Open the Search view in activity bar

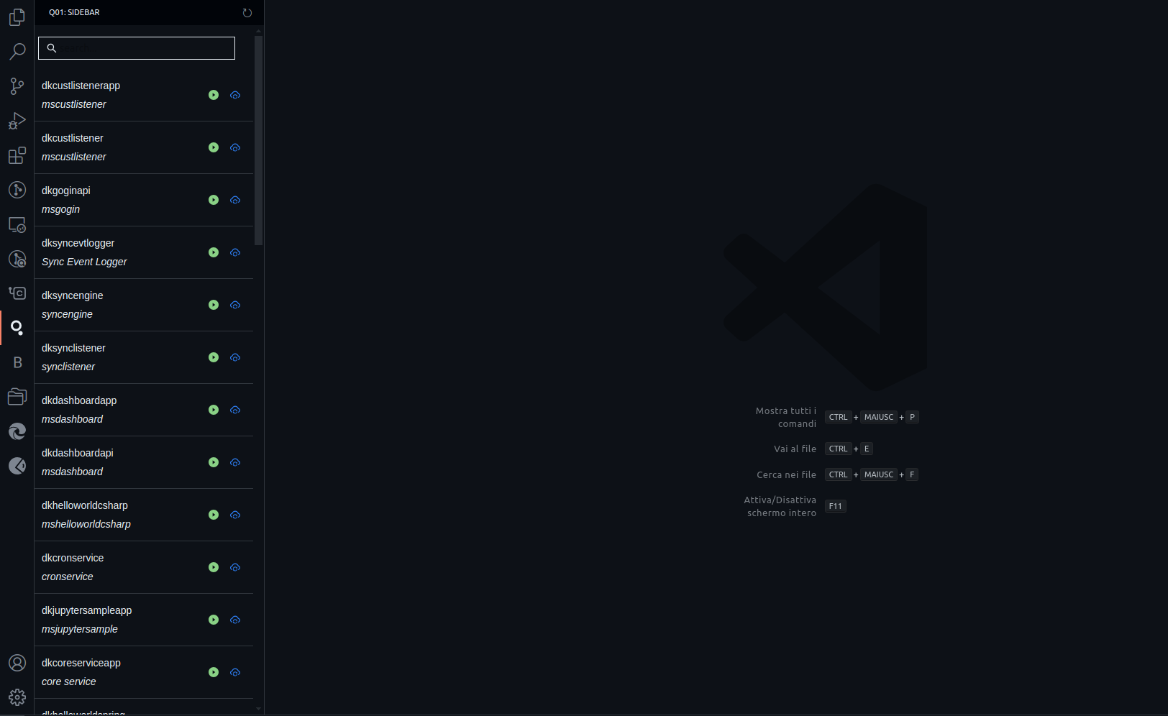17,52
